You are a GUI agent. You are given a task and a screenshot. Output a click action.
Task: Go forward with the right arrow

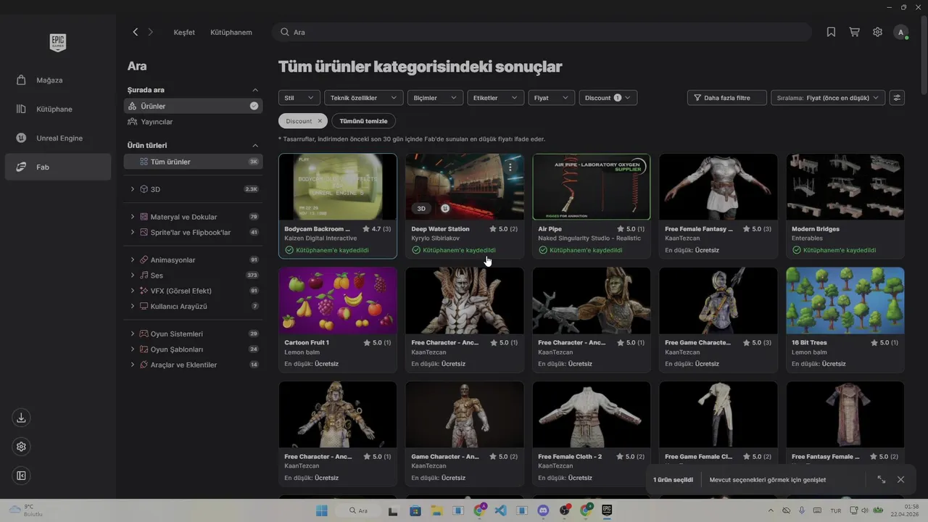pos(151,32)
